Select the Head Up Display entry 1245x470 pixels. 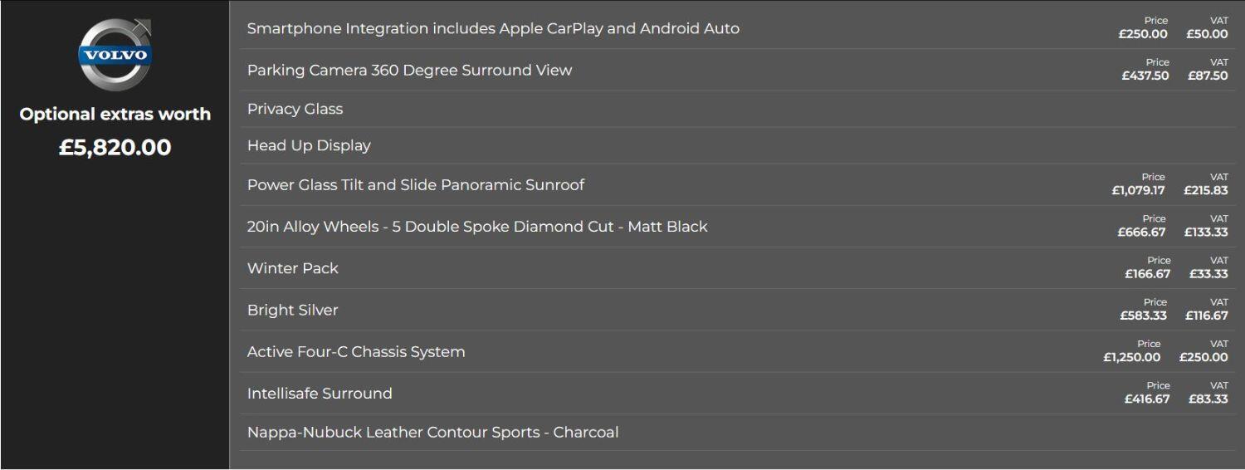[x=738, y=145]
